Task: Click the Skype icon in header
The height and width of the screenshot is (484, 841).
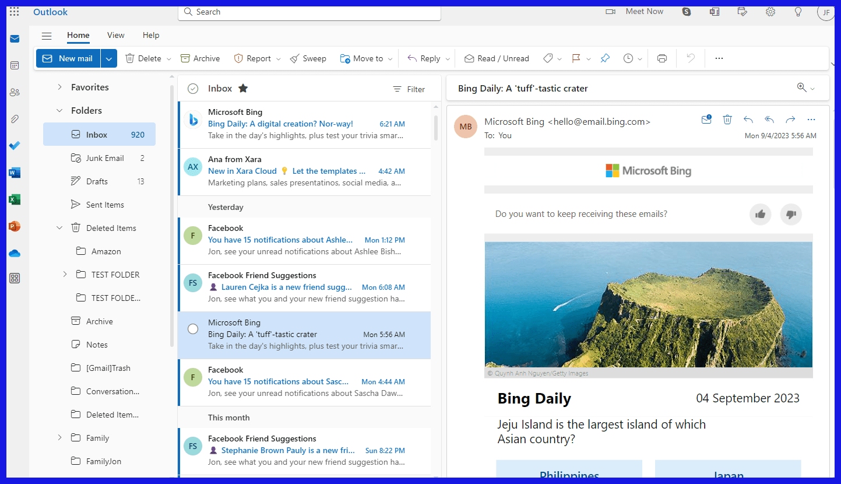Action: 687,12
